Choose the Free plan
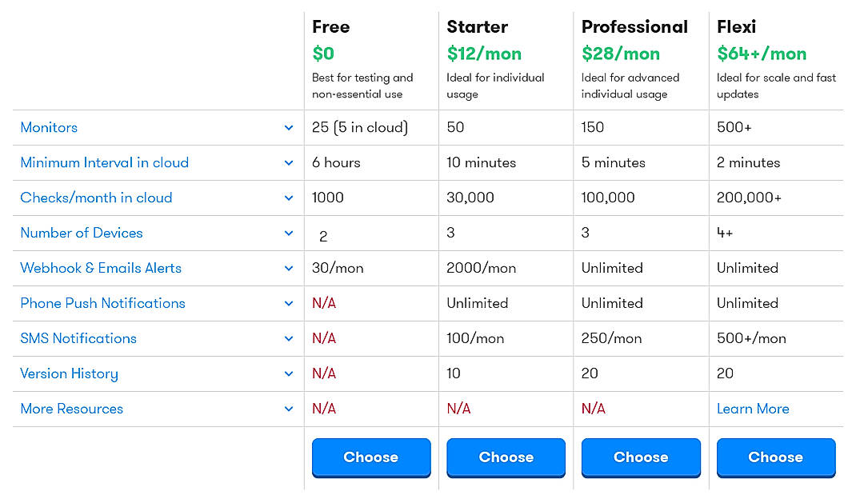 pyautogui.click(x=371, y=457)
